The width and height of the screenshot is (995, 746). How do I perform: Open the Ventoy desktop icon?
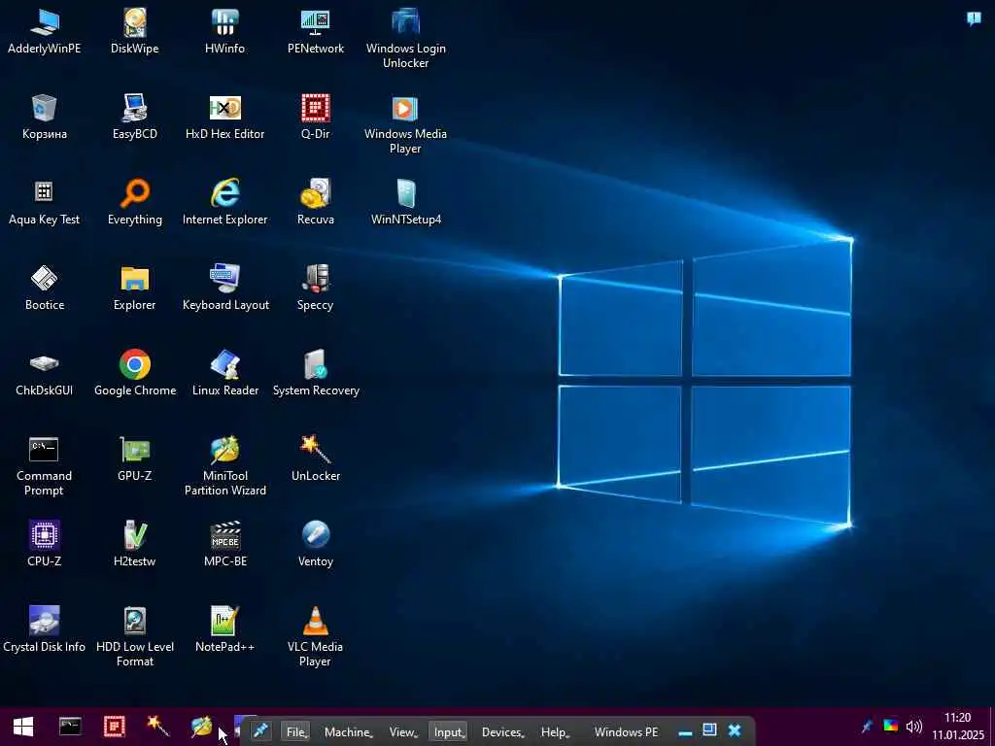point(316,545)
